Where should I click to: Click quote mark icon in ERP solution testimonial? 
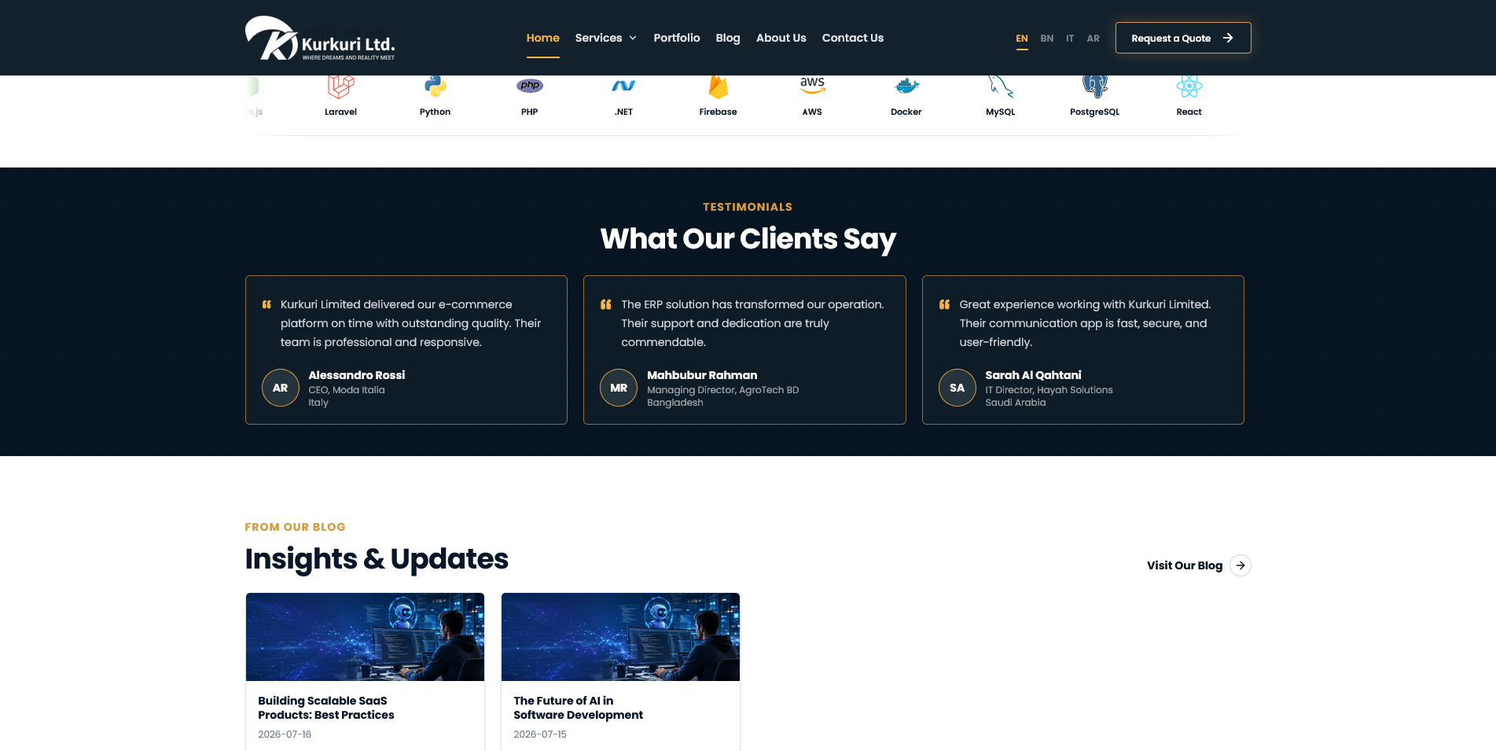(x=605, y=304)
